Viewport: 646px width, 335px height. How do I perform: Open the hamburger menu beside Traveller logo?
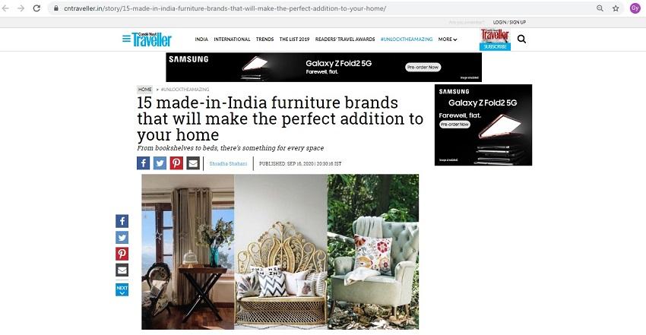pyautogui.click(x=126, y=39)
